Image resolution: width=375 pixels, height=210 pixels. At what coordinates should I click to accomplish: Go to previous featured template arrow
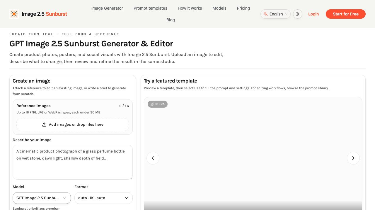(153, 158)
